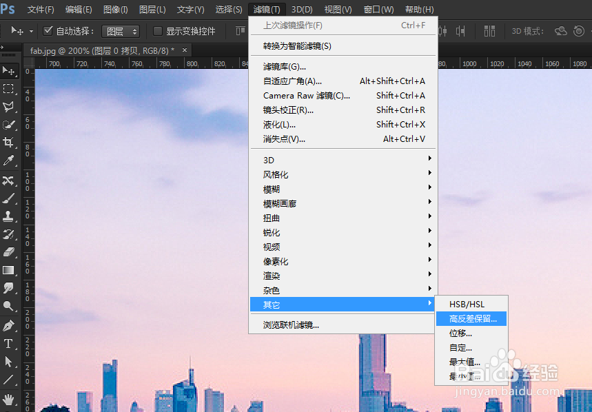
Task: Select the Eraser tool
Action: [x=8, y=252]
